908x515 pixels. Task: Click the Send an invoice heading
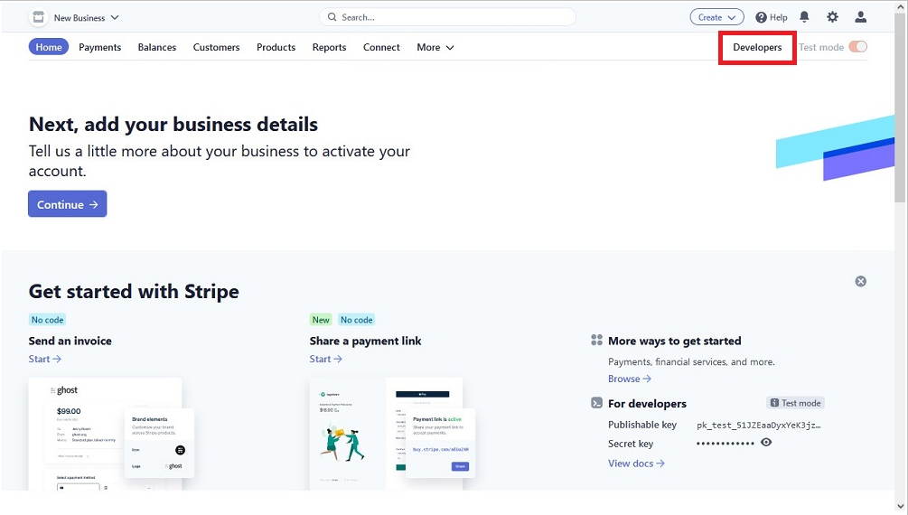[70, 341]
